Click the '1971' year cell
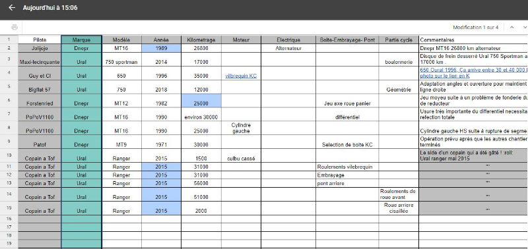The image size is (528, 249). point(161,142)
